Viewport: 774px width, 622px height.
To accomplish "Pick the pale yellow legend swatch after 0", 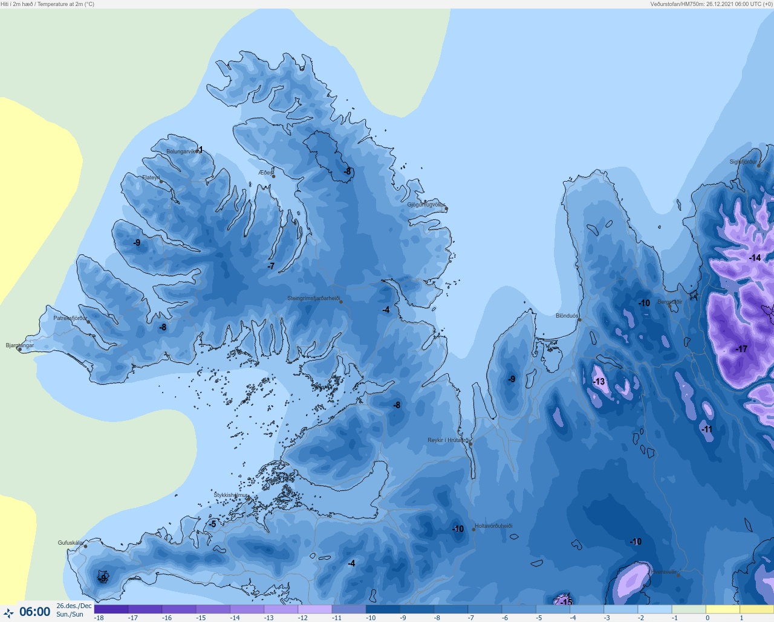I will [723, 609].
